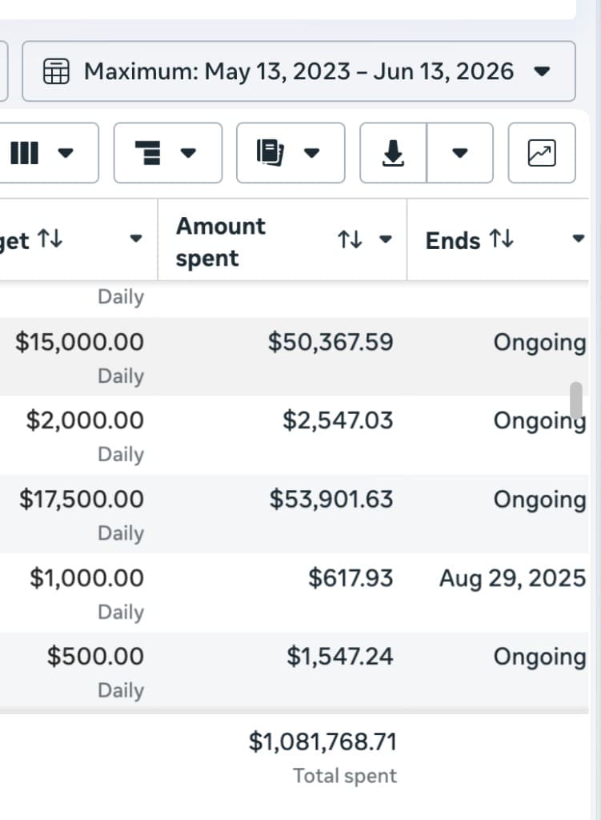Image resolution: width=601 pixels, height=820 pixels.
Task: Click the breakdown icon
Action: [148, 153]
